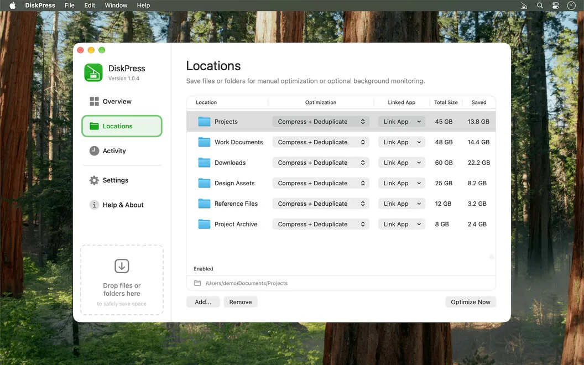The image size is (584, 365).
Task: Open Optimization dropdown for Projects
Action: pyautogui.click(x=321, y=122)
